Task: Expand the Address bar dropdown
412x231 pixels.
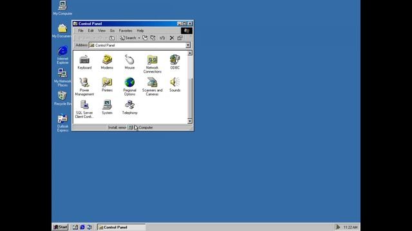Action: [188, 46]
